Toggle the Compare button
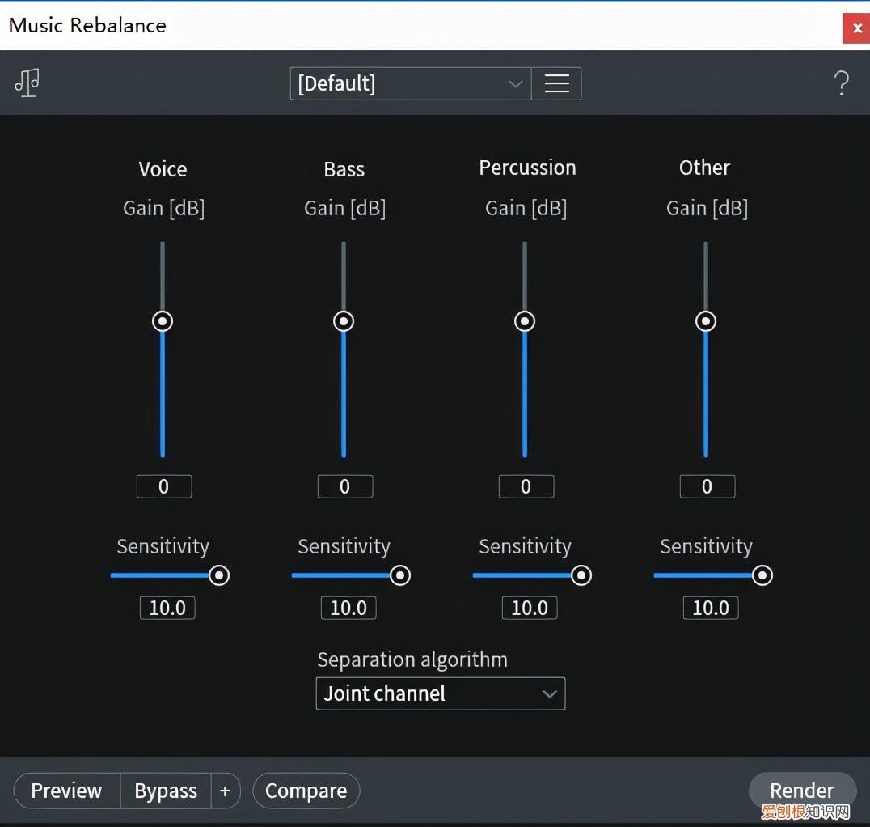 306,791
